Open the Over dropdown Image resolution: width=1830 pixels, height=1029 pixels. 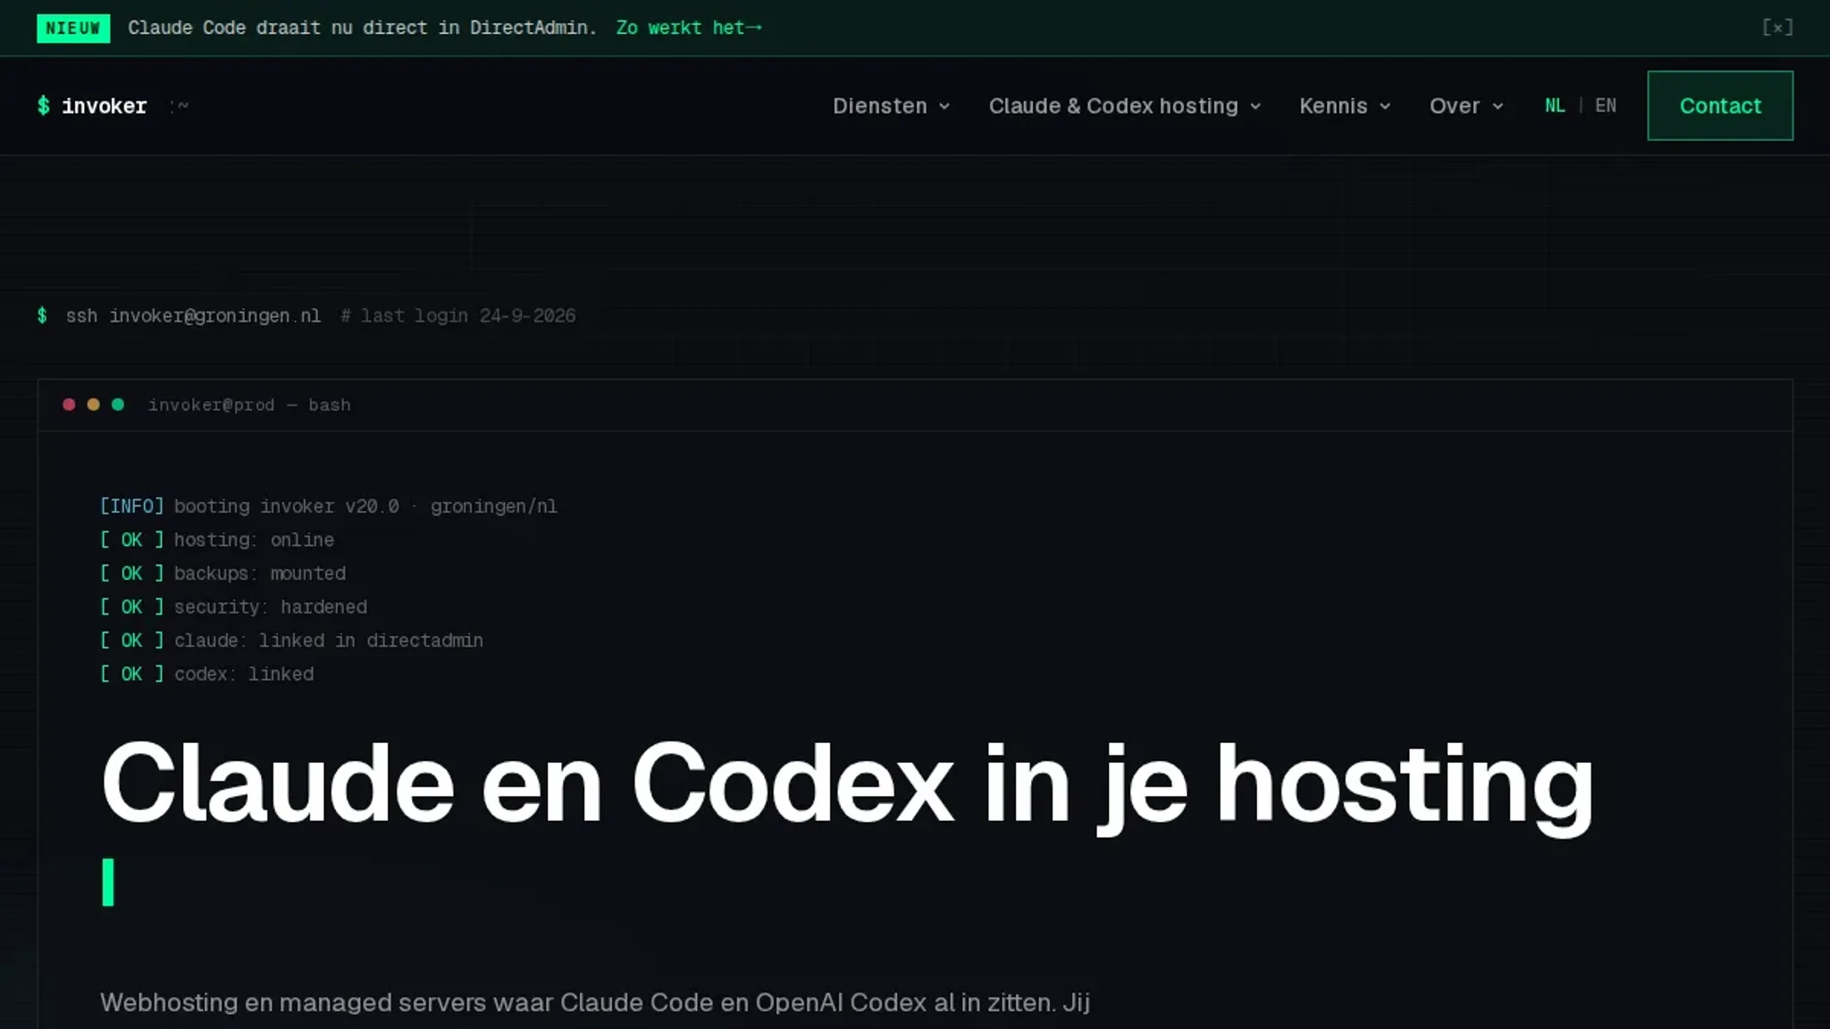tap(1466, 105)
